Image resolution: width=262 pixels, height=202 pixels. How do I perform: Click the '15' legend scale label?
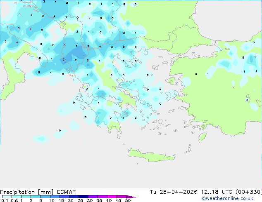click(x=61, y=200)
